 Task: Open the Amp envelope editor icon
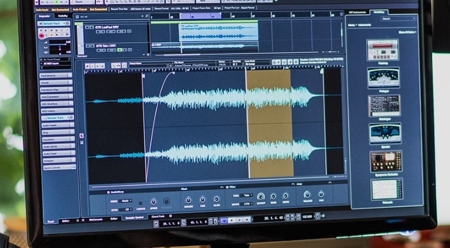click(x=330, y=183)
